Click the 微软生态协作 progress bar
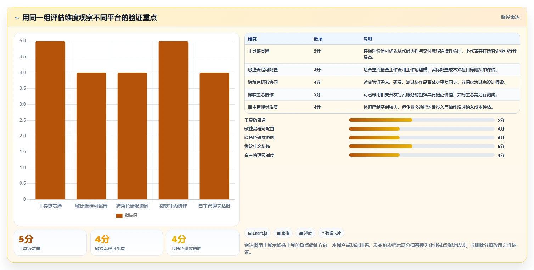This screenshot has width=534, height=270. [x=422, y=146]
